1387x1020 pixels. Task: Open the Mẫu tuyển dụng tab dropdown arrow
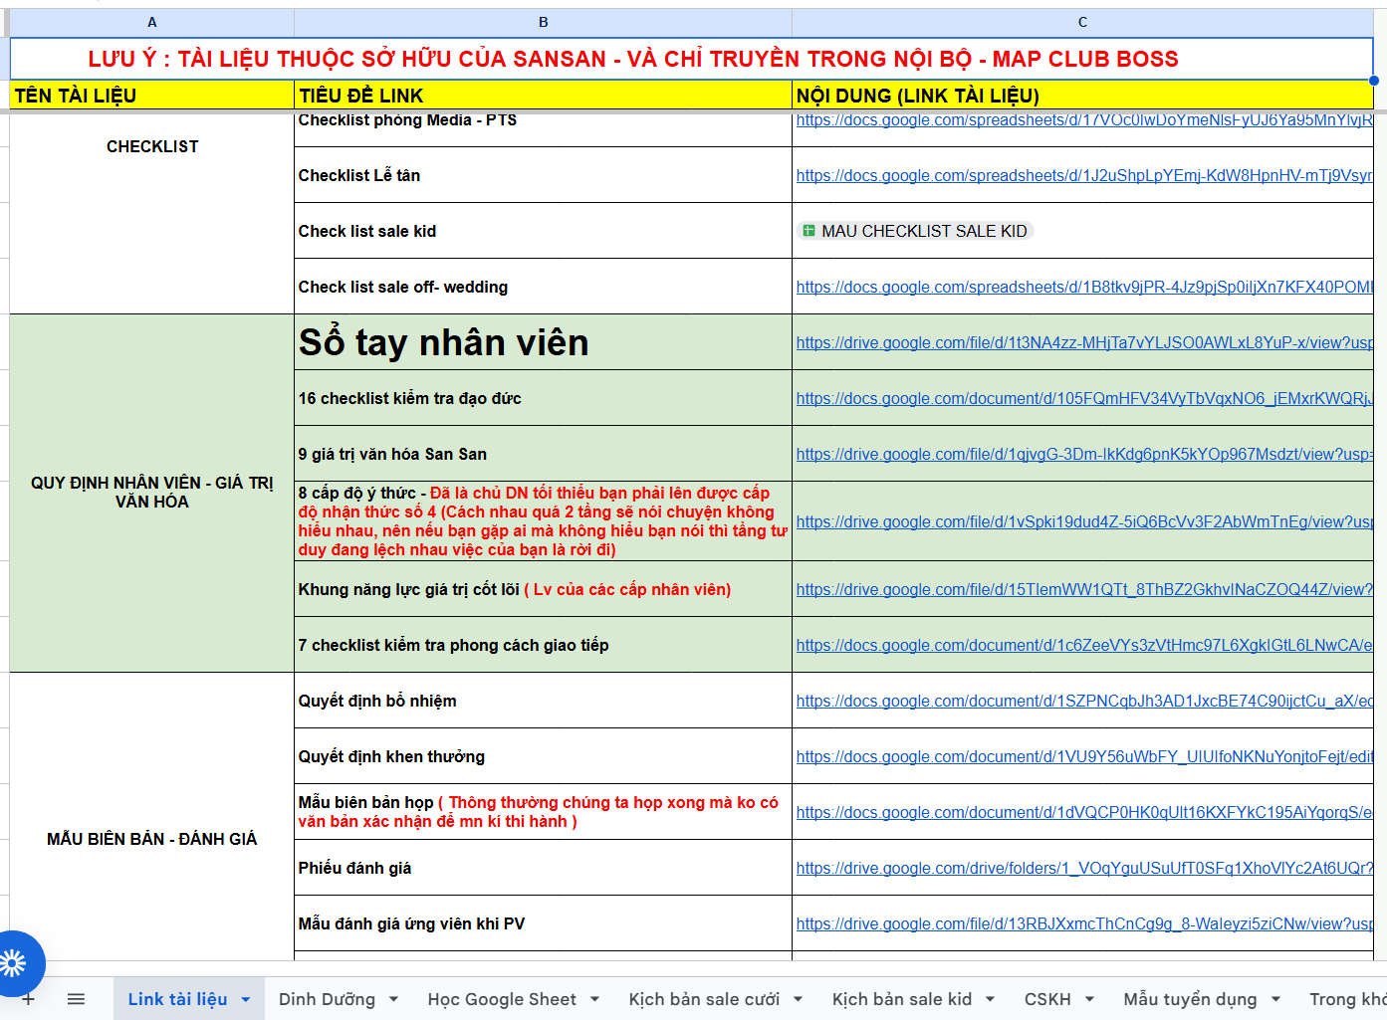(1276, 999)
